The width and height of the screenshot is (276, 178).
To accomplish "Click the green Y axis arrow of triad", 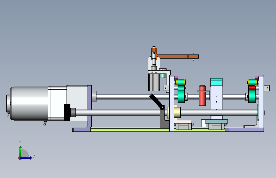I will (20, 151).
